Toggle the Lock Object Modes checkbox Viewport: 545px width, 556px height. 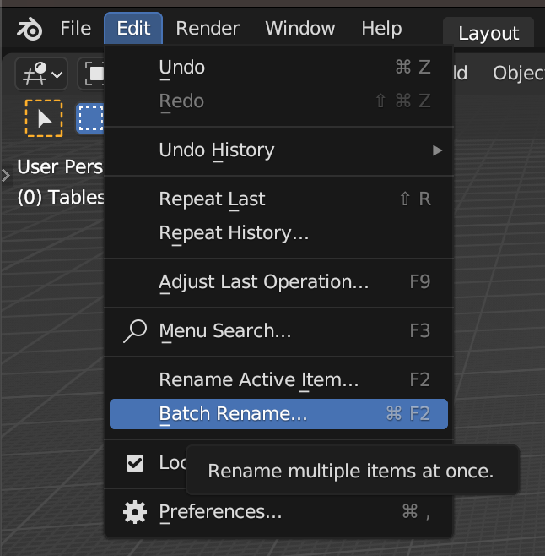pyautogui.click(x=135, y=463)
